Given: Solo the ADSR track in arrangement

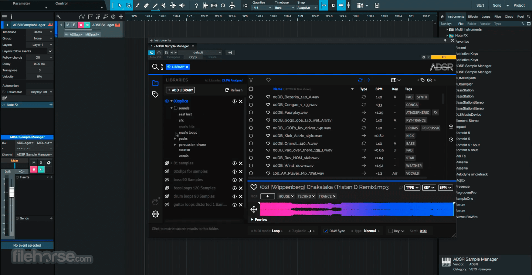Looking at the screenshot, I should click(74, 25).
